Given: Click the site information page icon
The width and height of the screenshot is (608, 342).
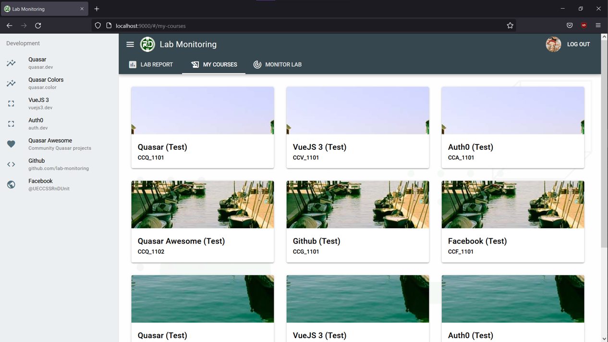Looking at the screenshot, I should pos(109,25).
